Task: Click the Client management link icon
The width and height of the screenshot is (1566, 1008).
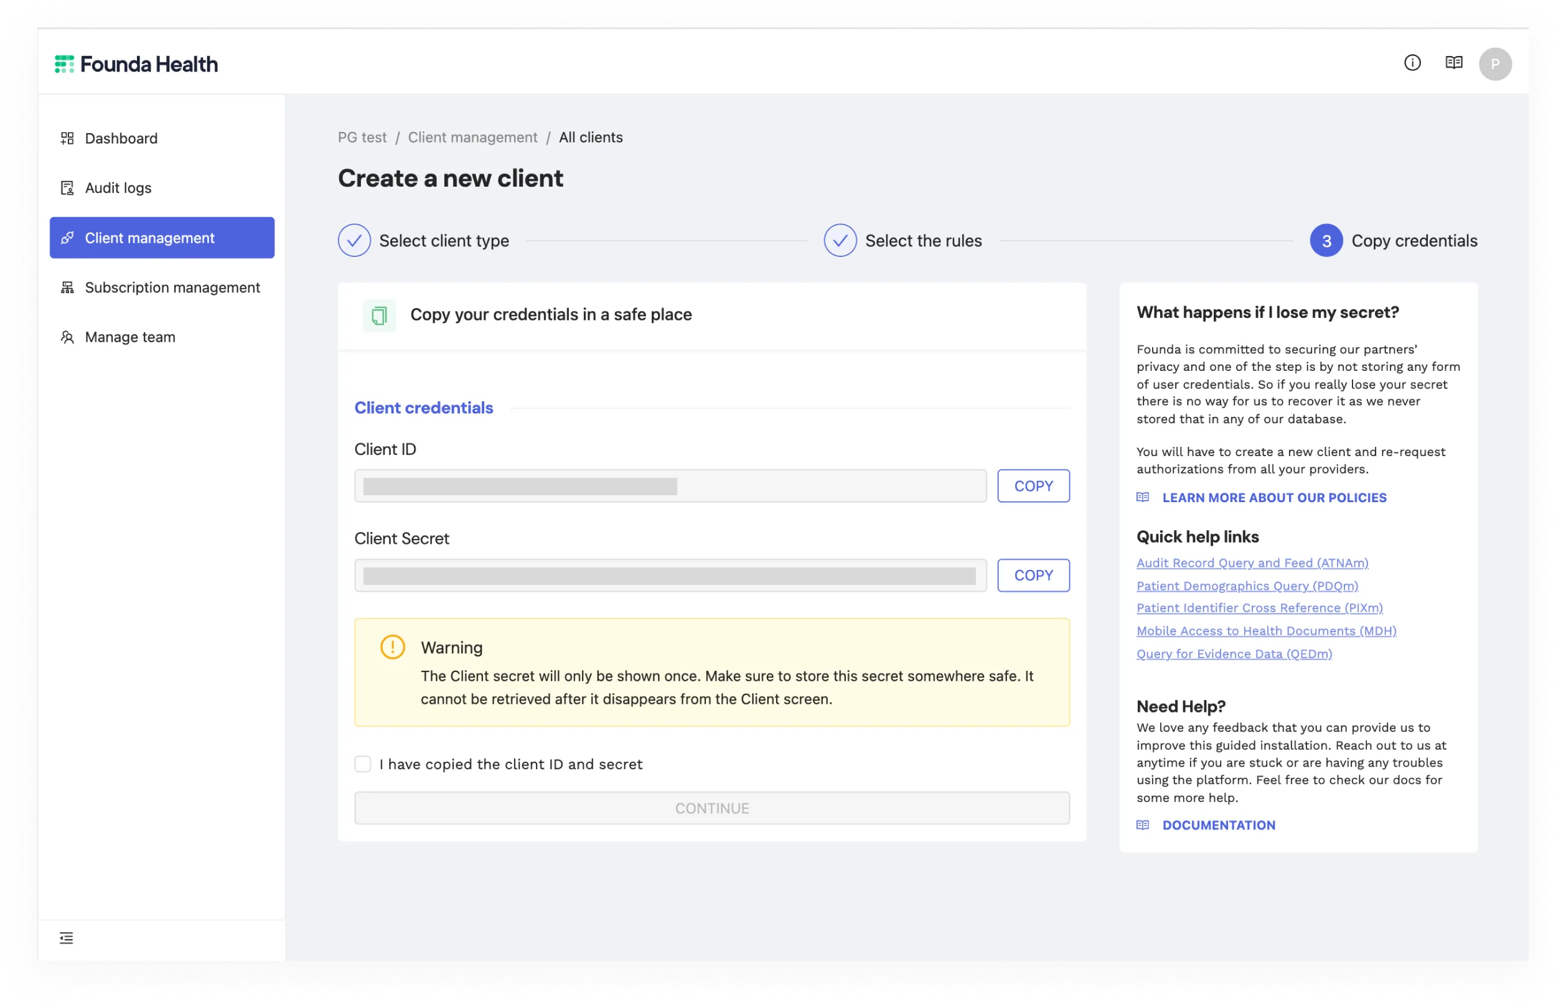Action: pos(67,238)
